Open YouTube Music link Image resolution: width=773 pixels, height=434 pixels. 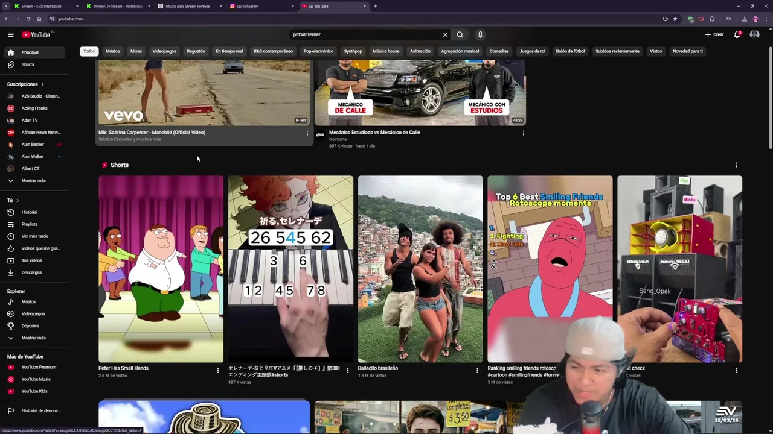(34, 379)
